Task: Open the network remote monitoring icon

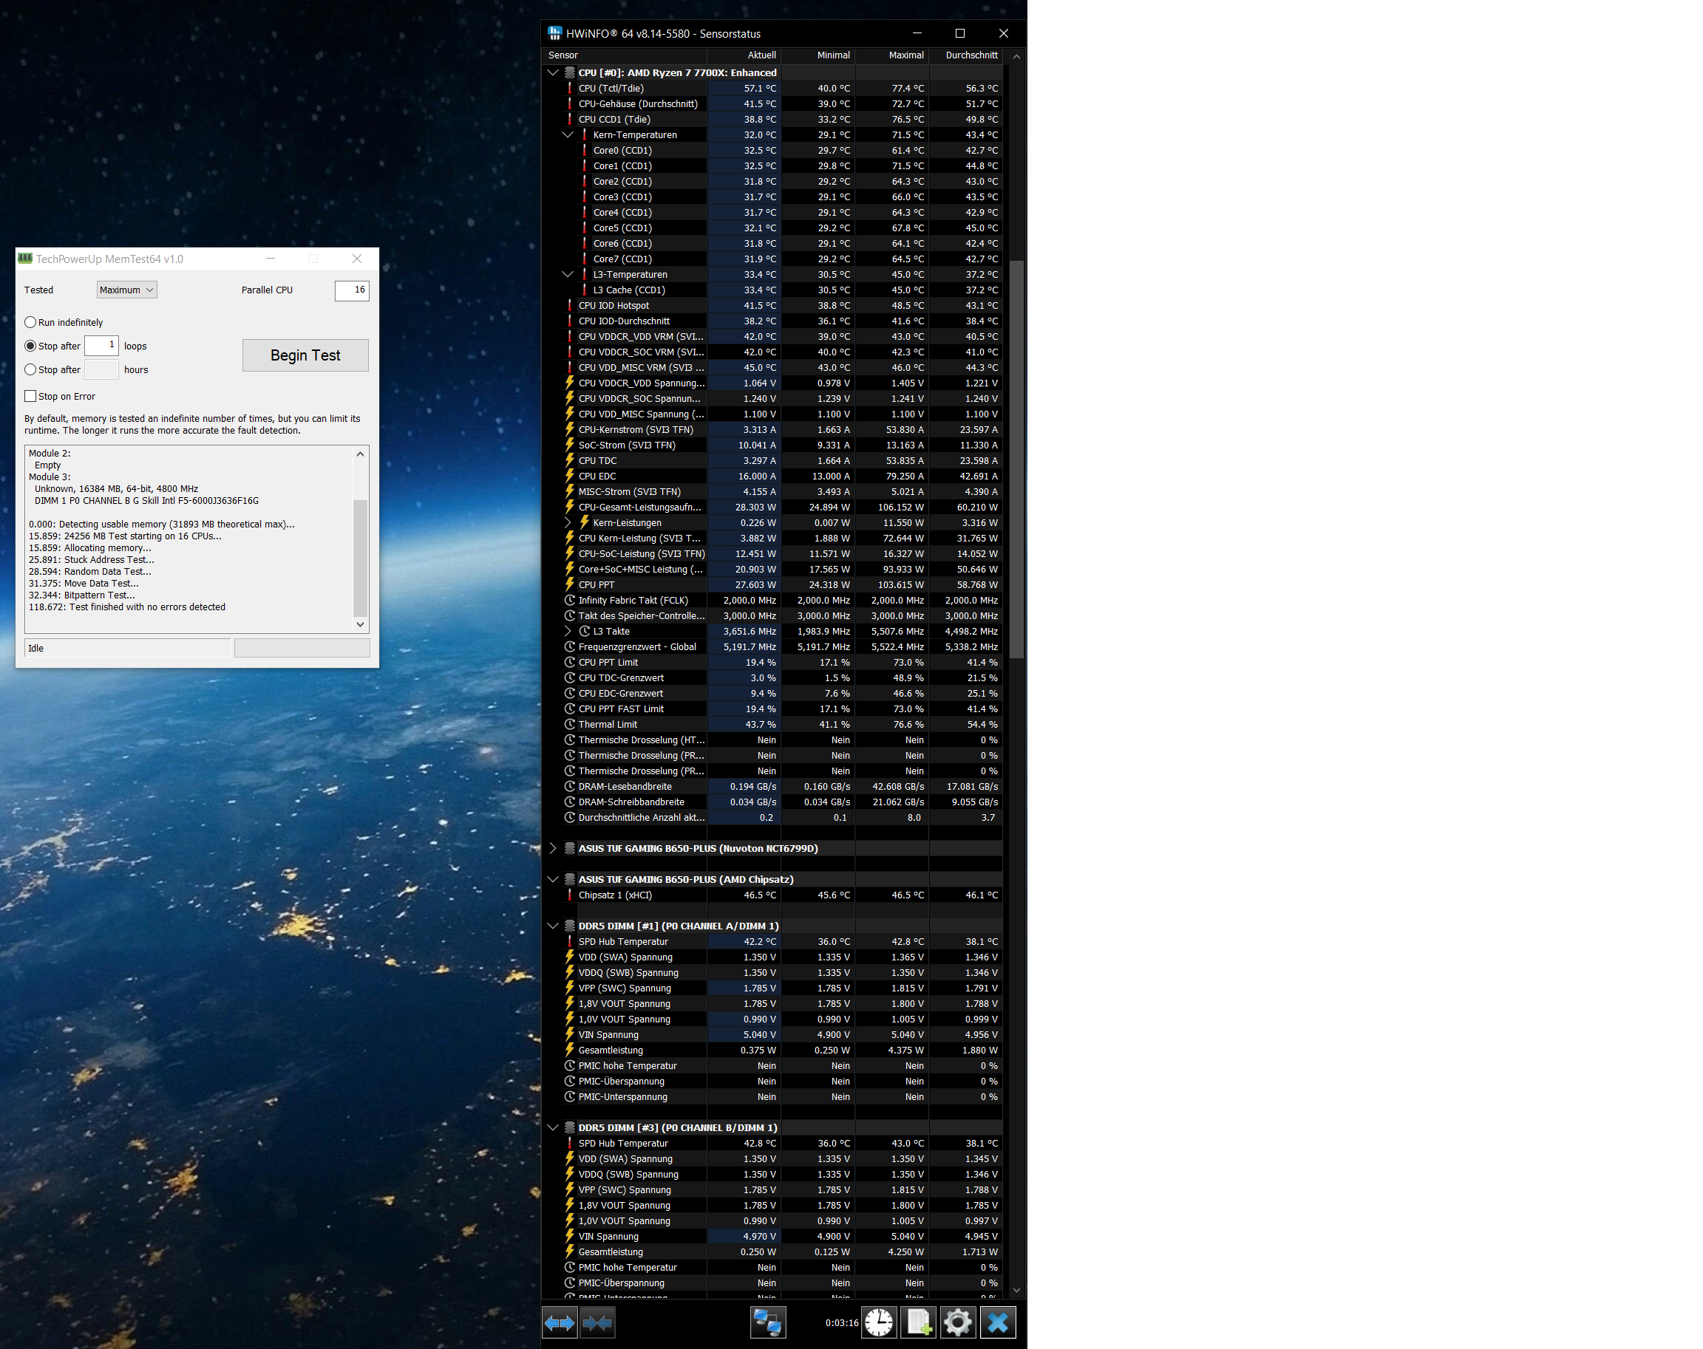Action: tap(767, 1322)
